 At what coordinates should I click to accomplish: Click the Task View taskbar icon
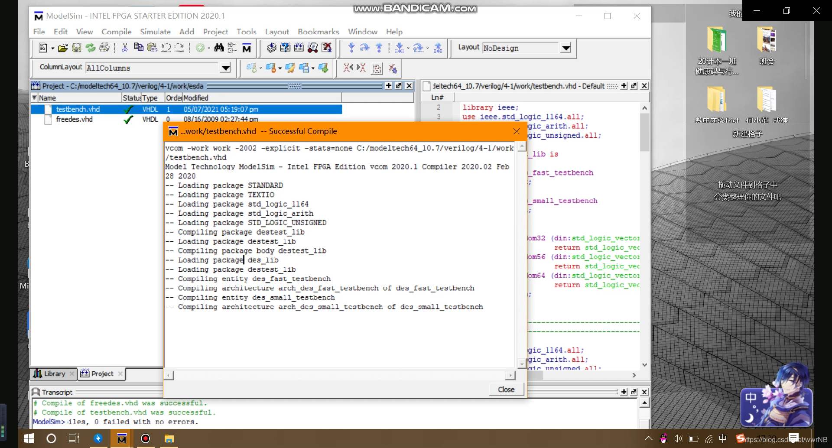pos(74,439)
